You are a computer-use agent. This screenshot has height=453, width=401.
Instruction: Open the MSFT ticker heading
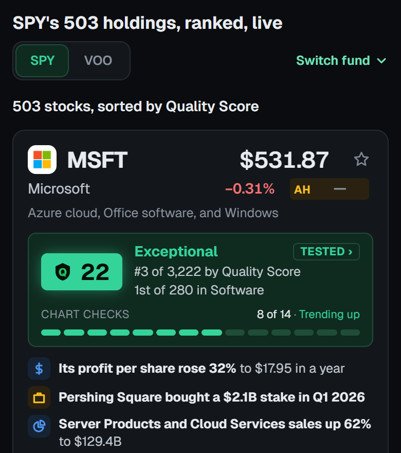(97, 160)
